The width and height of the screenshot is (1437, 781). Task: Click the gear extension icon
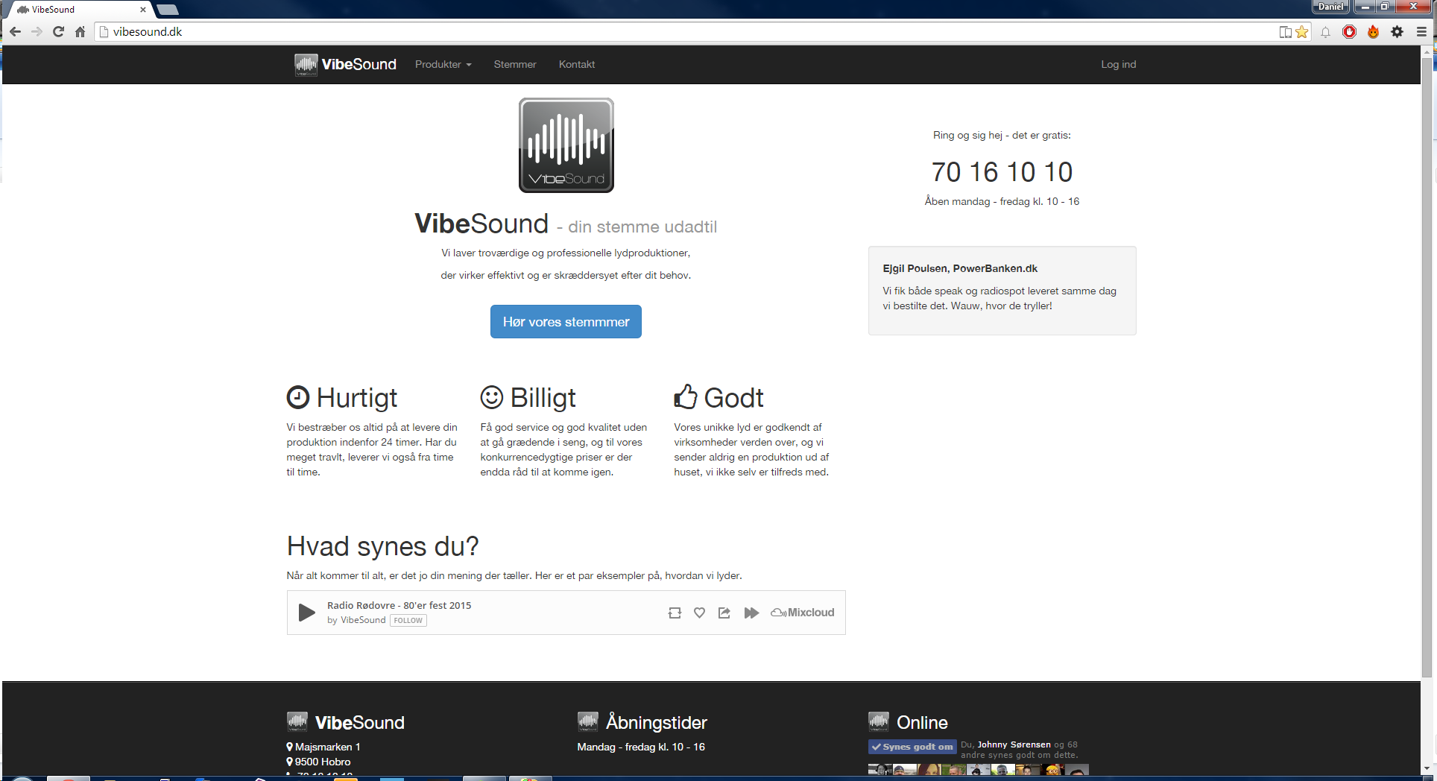pyautogui.click(x=1397, y=31)
